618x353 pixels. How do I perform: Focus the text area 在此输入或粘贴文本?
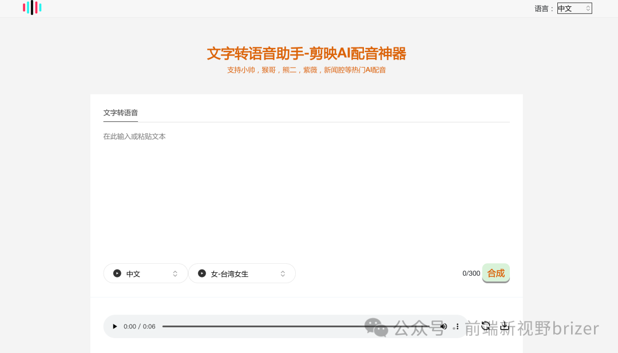point(306,193)
